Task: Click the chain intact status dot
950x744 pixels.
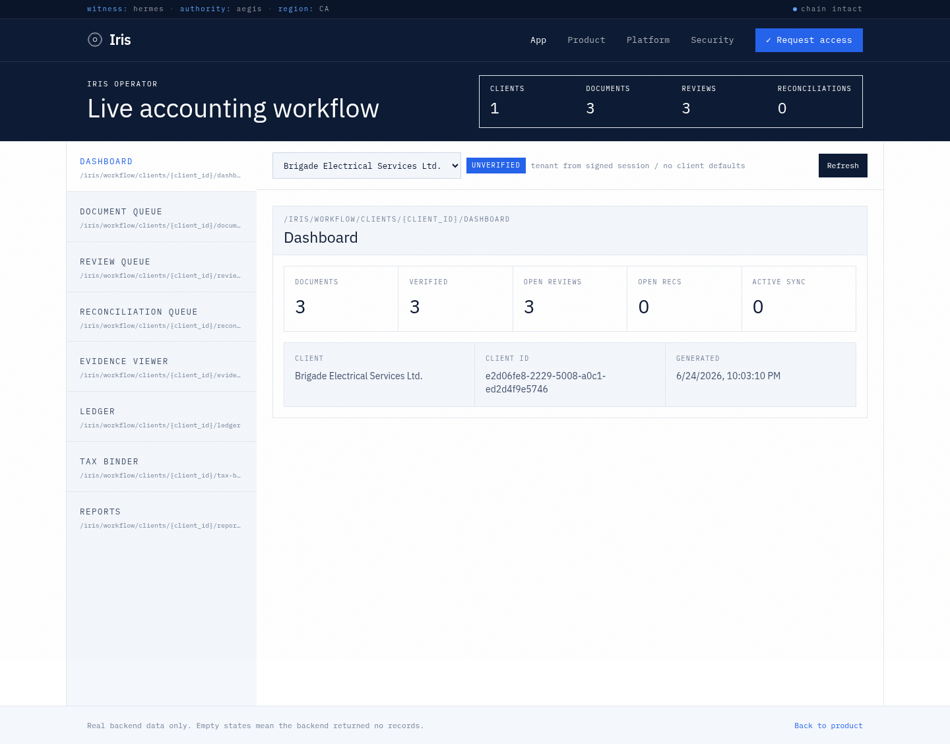Action: coord(795,9)
